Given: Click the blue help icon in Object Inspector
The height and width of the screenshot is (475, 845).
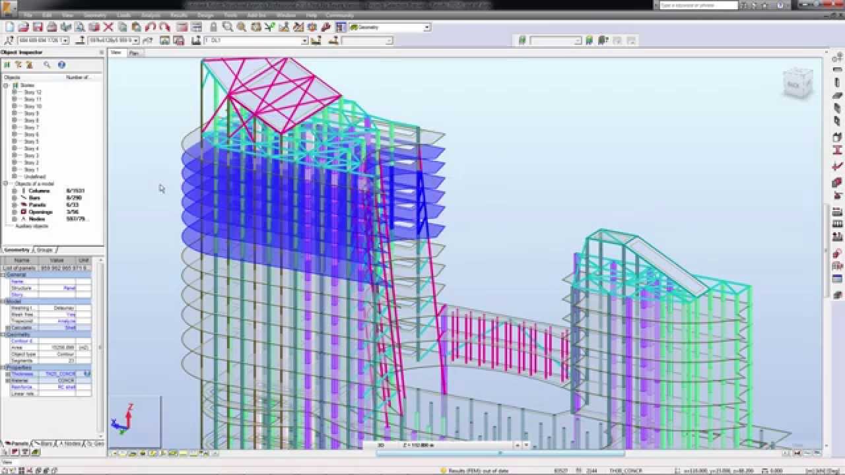Looking at the screenshot, I should [61, 65].
